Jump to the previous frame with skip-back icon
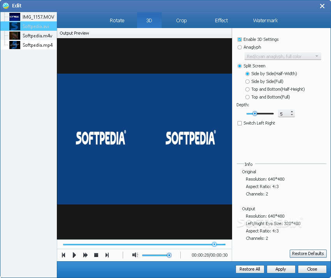The height and width of the screenshot is (278, 331). pos(63,255)
